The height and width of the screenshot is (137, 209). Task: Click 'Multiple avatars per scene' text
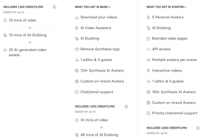[x=174, y=60]
